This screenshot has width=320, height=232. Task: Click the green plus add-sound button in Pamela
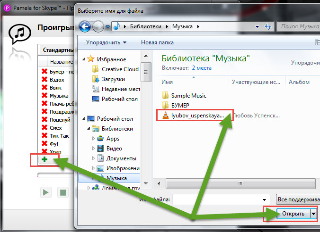pos(44,159)
